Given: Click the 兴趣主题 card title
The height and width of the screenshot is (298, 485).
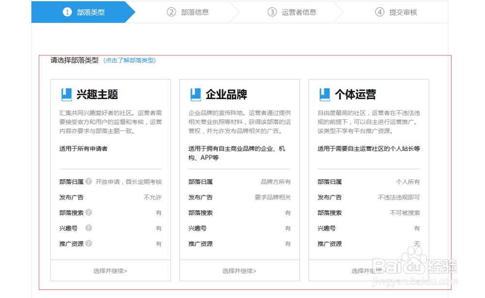Looking at the screenshot, I should tap(97, 94).
